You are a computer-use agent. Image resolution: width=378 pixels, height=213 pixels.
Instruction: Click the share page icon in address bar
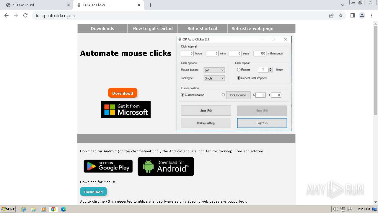(x=331, y=15)
